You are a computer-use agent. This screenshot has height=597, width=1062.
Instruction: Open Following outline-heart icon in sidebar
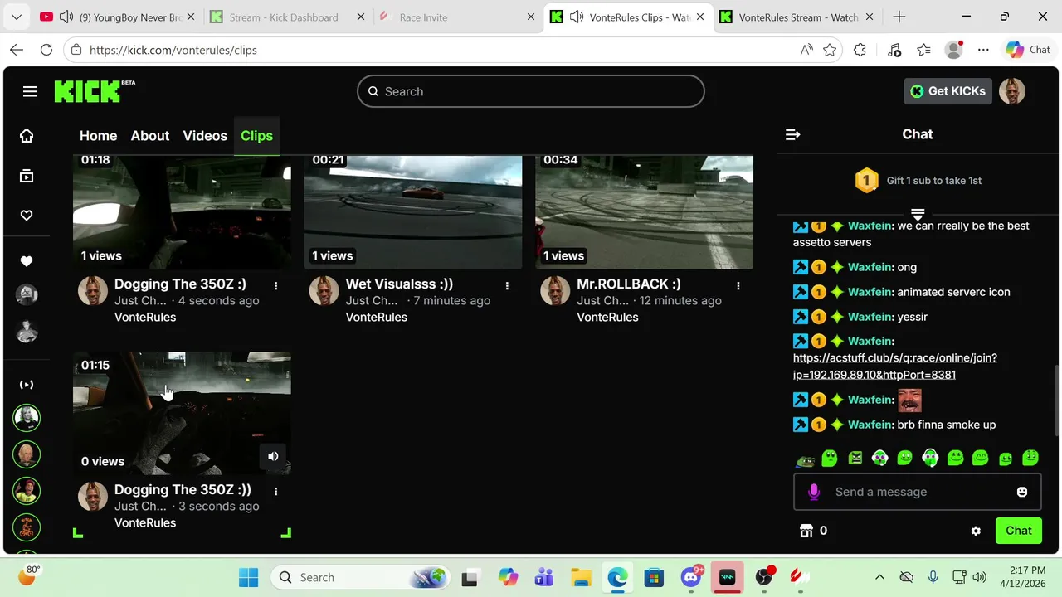(x=27, y=216)
